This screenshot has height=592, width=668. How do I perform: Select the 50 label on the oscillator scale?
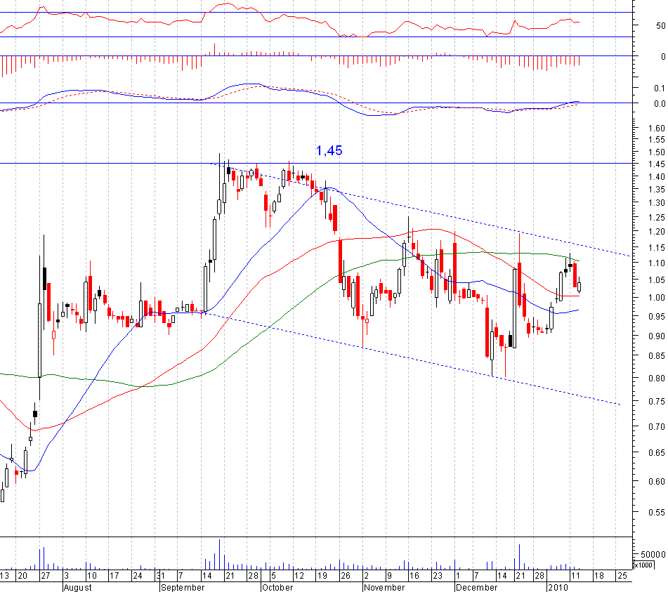click(660, 25)
